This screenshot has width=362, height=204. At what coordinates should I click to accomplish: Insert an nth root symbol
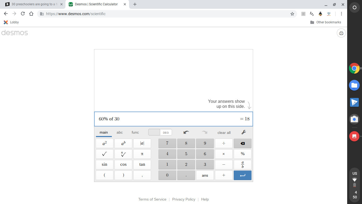click(123, 154)
